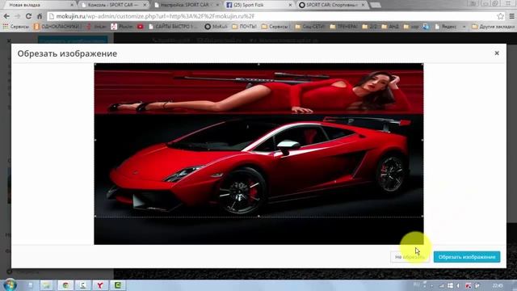Click the left-middle crop handle
This screenshot has width=517, height=291.
click(x=95, y=140)
